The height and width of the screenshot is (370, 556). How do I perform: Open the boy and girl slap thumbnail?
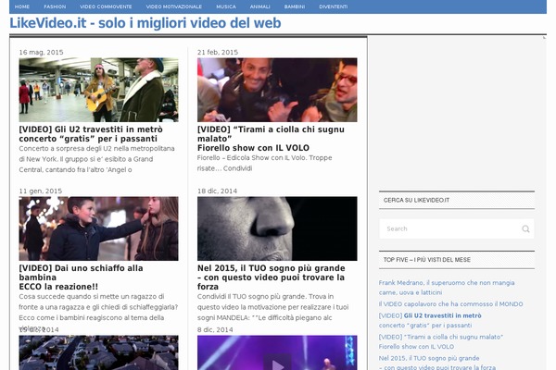click(x=98, y=228)
